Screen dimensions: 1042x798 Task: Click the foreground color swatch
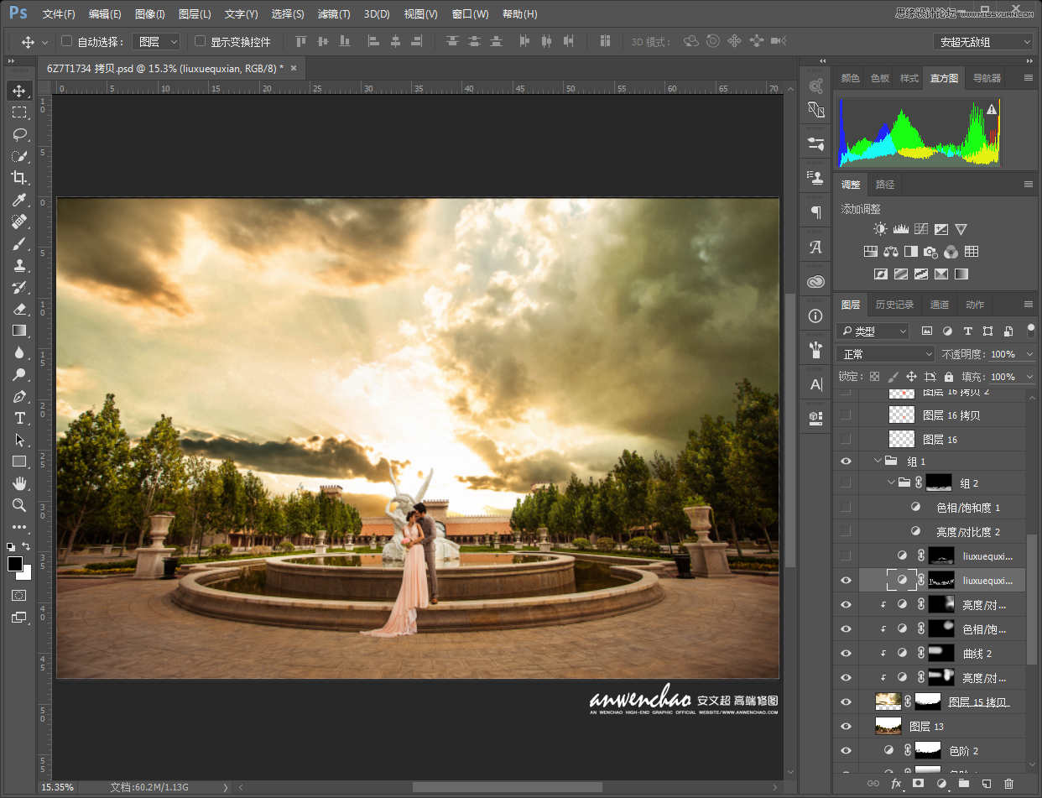(x=15, y=564)
